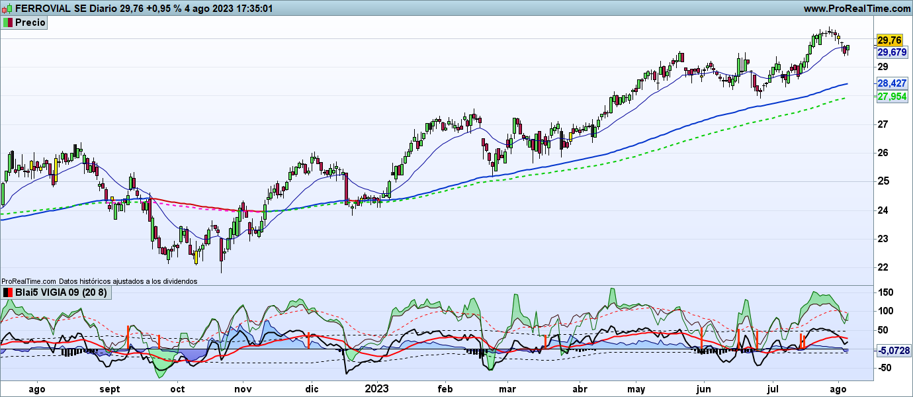
Task: Click the 'Datos históricos ajustados a los dividendos' note
Action: [x=127, y=281]
